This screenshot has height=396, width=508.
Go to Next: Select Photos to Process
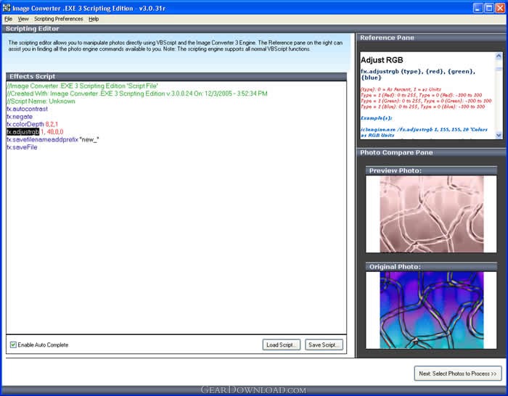[x=458, y=374]
